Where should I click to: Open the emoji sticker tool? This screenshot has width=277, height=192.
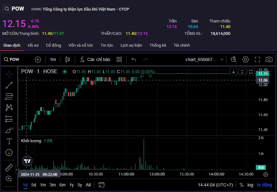[9, 152]
